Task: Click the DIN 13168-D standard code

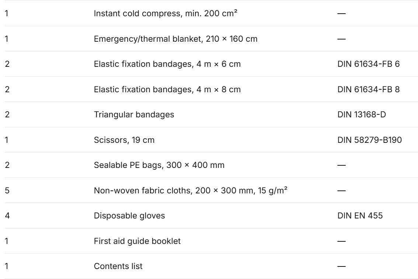Action: tap(362, 114)
